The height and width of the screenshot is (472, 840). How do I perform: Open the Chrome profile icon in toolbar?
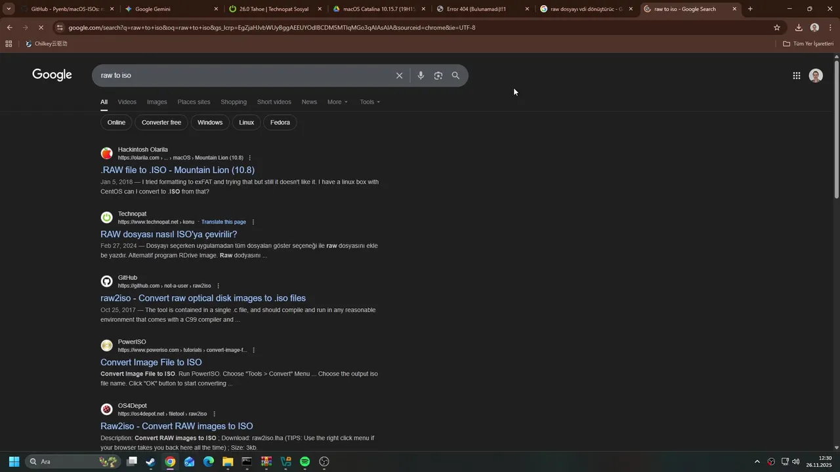pyautogui.click(x=814, y=28)
